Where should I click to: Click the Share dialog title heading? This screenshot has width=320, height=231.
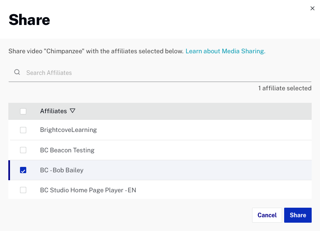(29, 20)
